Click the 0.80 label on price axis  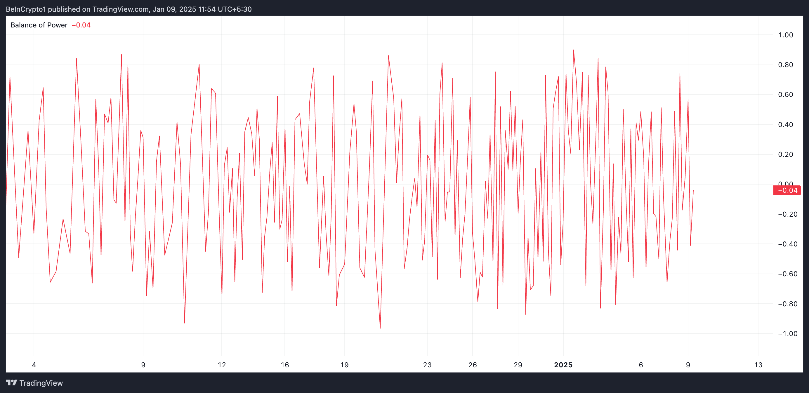pos(785,65)
